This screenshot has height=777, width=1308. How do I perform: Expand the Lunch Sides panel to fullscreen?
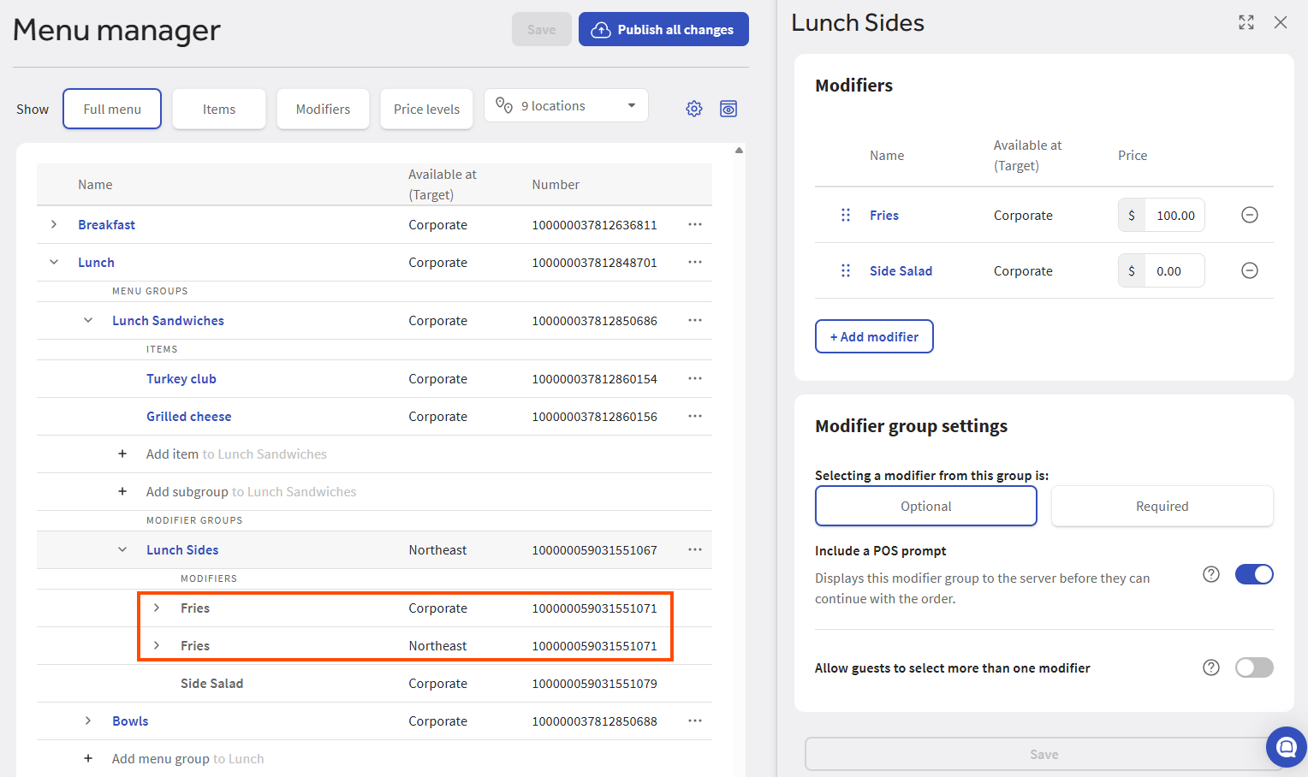click(1246, 22)
